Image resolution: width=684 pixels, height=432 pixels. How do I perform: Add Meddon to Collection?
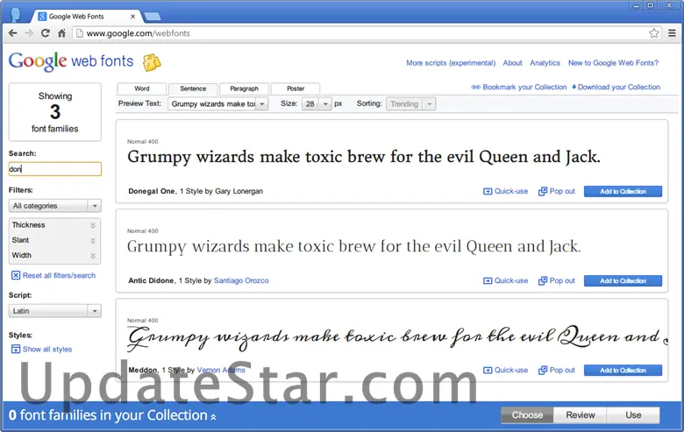point(623,370)
